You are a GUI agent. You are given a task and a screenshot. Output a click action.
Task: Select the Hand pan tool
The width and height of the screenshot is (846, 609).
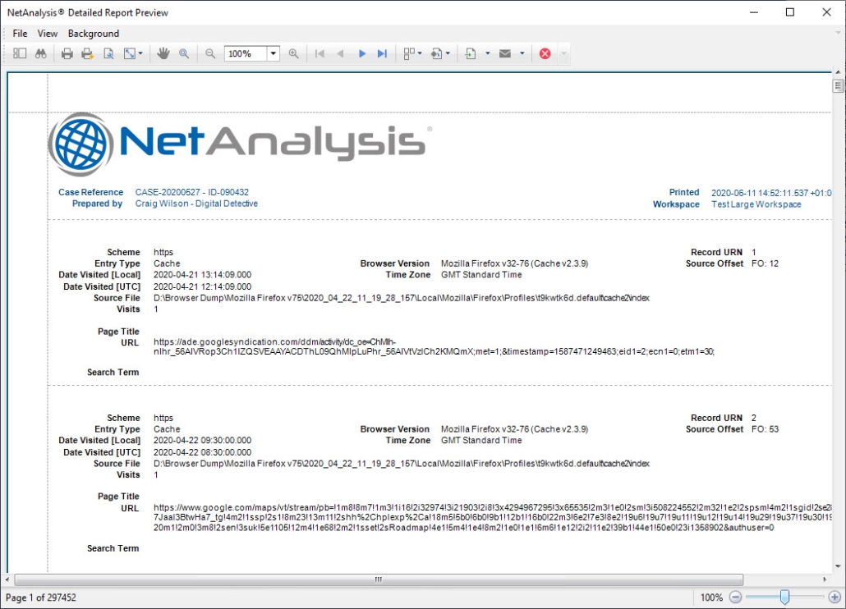163,53
